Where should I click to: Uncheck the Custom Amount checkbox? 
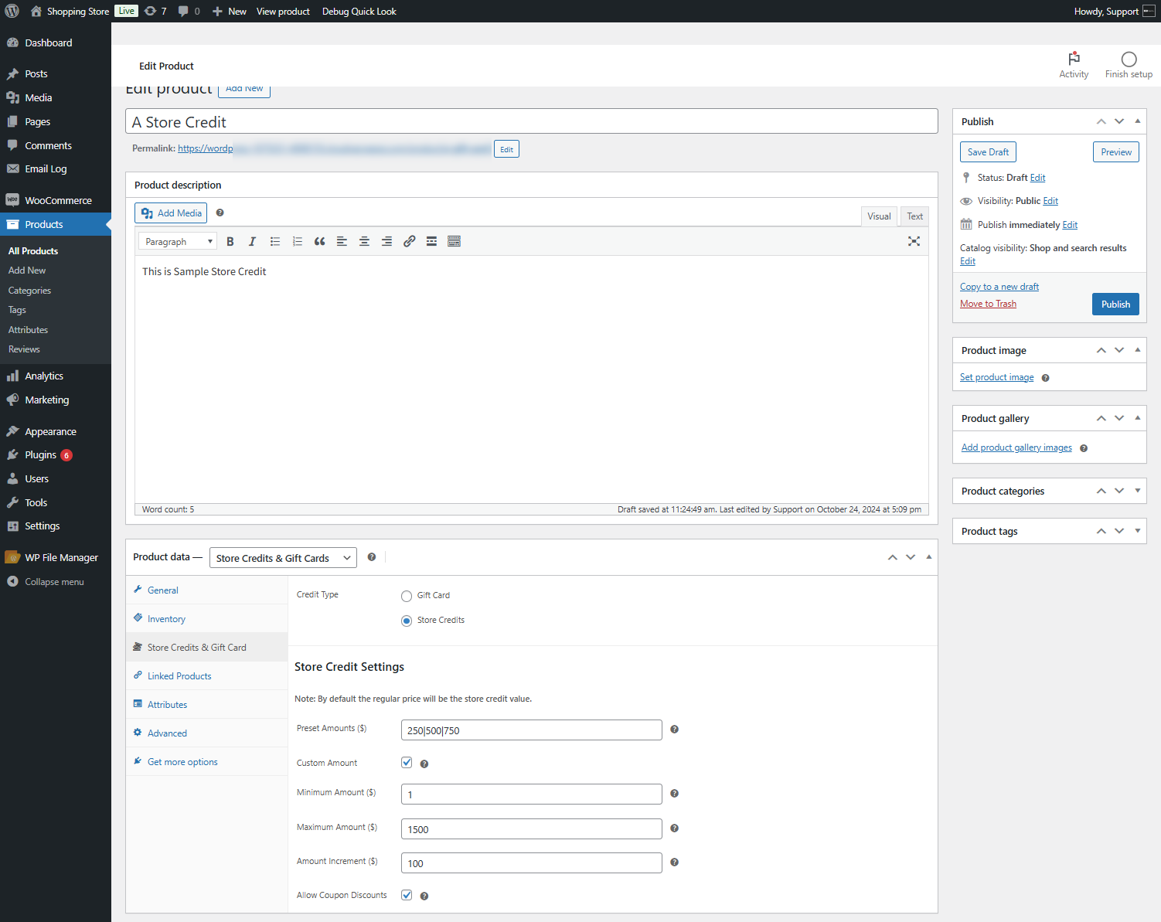pyautogui.click(x=407, y=762)
